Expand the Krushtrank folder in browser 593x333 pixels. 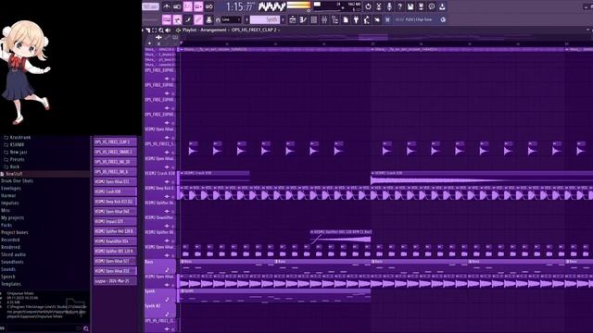20,138
